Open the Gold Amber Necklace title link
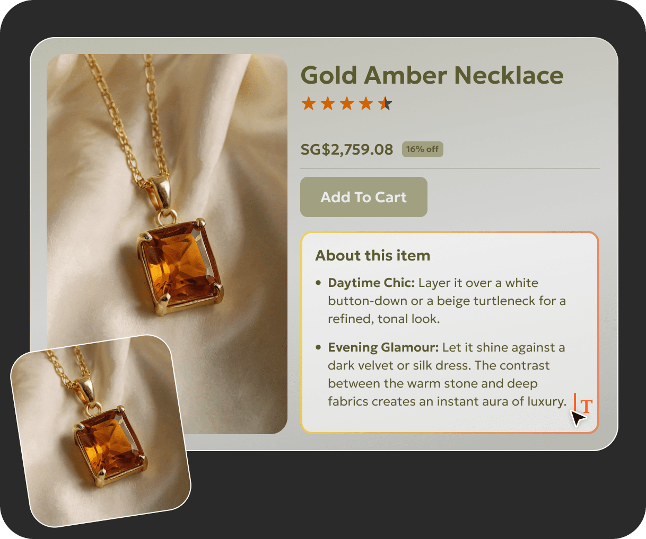 point(432,75)
